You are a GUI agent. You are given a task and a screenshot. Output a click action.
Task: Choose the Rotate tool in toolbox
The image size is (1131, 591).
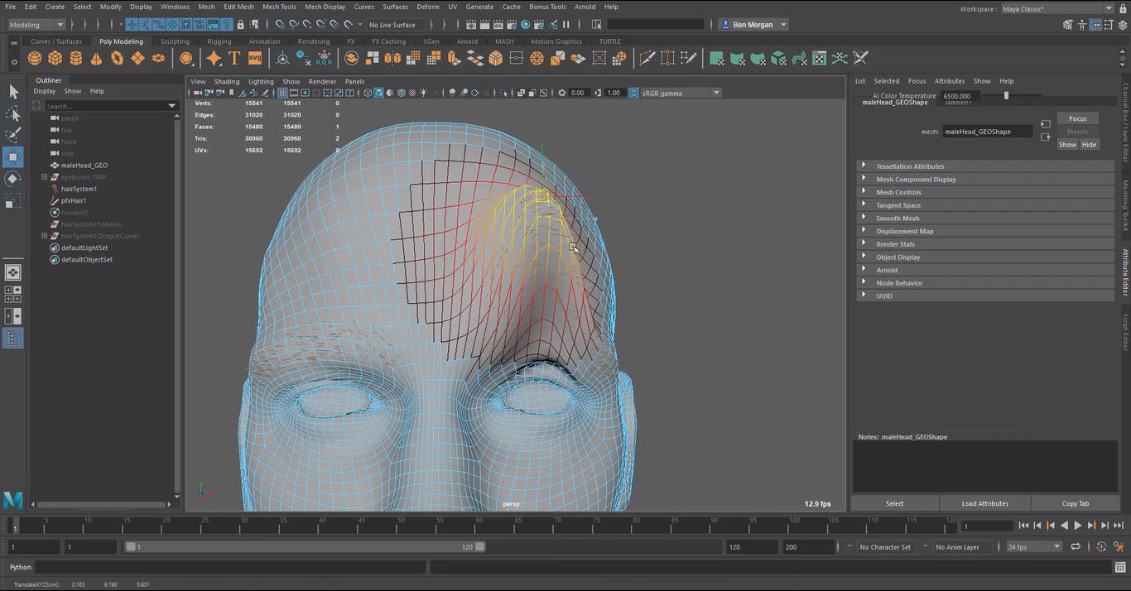[13, 179]
